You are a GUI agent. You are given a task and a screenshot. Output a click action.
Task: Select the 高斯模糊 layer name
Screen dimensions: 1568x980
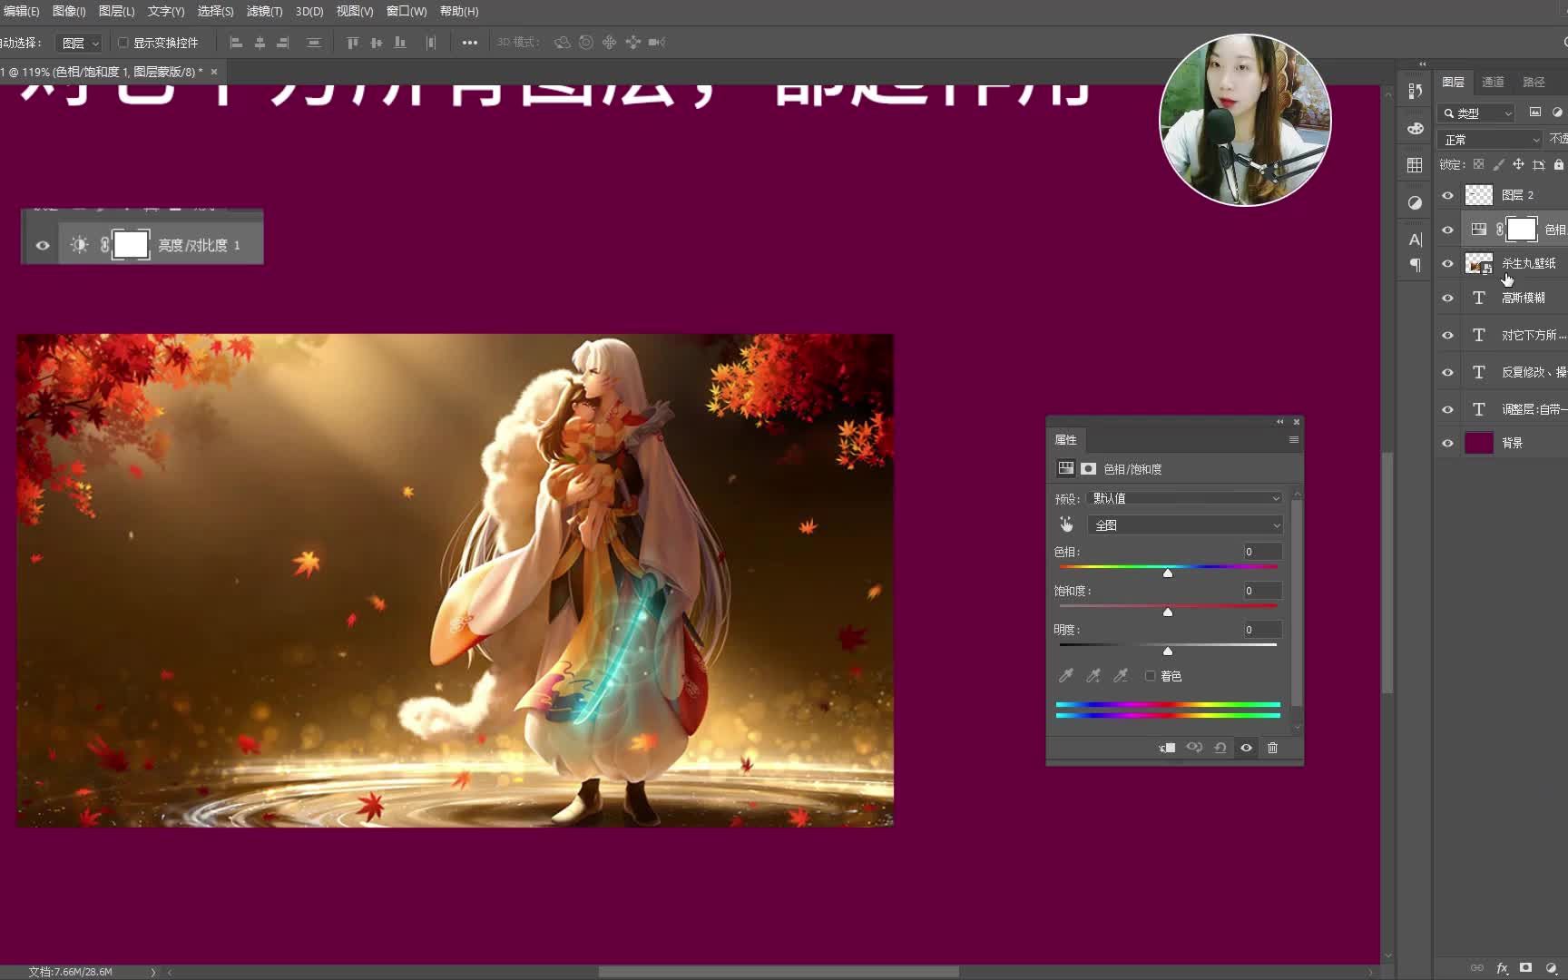[x=1524, y=298]
